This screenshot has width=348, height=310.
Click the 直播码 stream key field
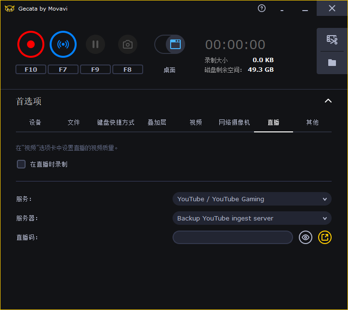point(233,237)
